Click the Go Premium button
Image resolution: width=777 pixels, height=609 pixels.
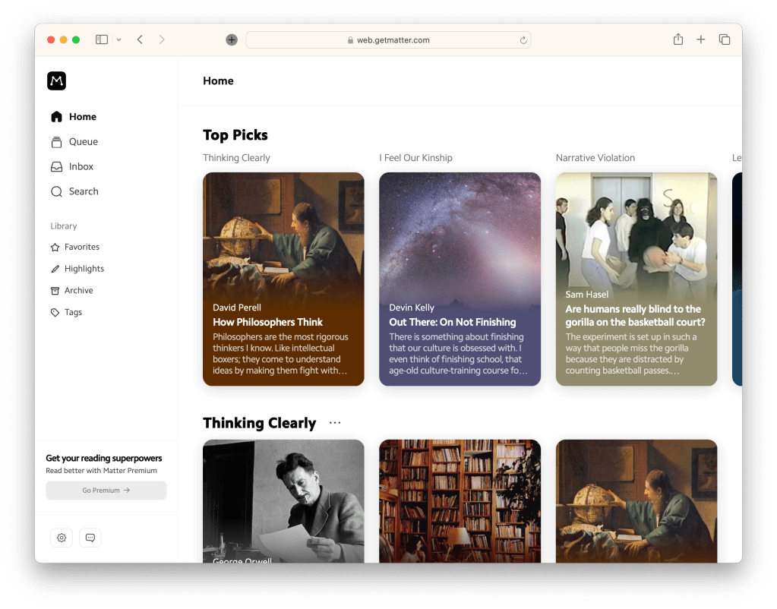(106, 491)
